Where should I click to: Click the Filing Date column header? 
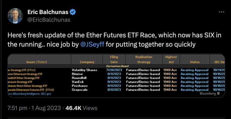114,60
